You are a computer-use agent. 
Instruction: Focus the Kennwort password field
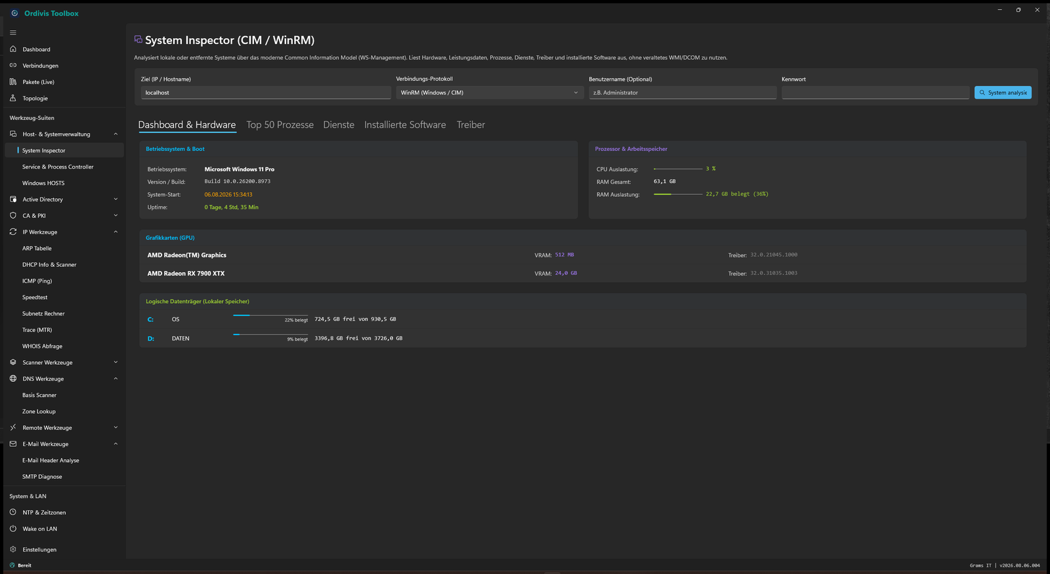coord(875,92)
